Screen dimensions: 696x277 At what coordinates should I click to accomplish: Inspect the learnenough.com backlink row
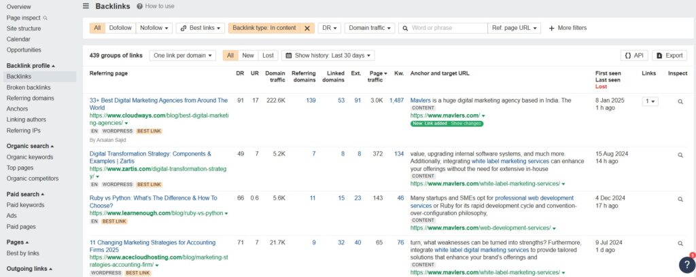[680, 200]
